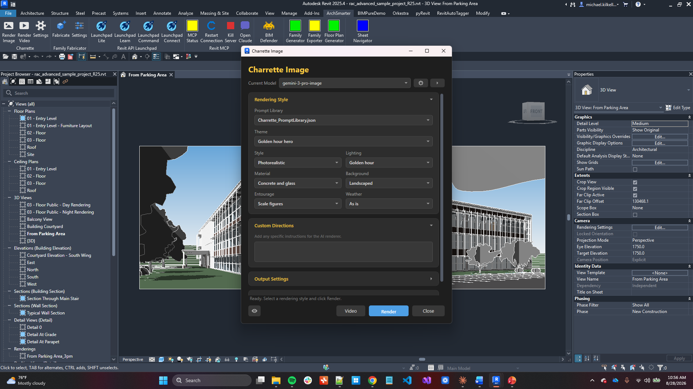Click the yellow MCP Status swatch
Viewport: 693px width, 389px height.
pos(192,26)
